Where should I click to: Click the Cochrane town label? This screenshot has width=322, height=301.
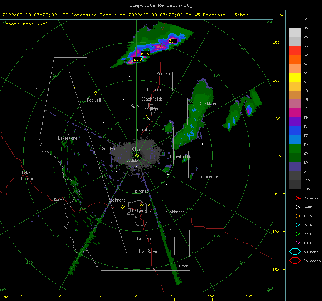pos(117,200)
